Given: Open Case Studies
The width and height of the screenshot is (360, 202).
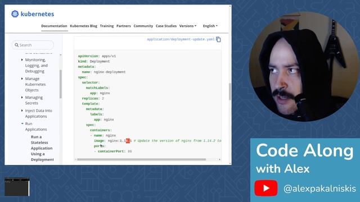Looking at the screenshot, I should coord(166,26).
